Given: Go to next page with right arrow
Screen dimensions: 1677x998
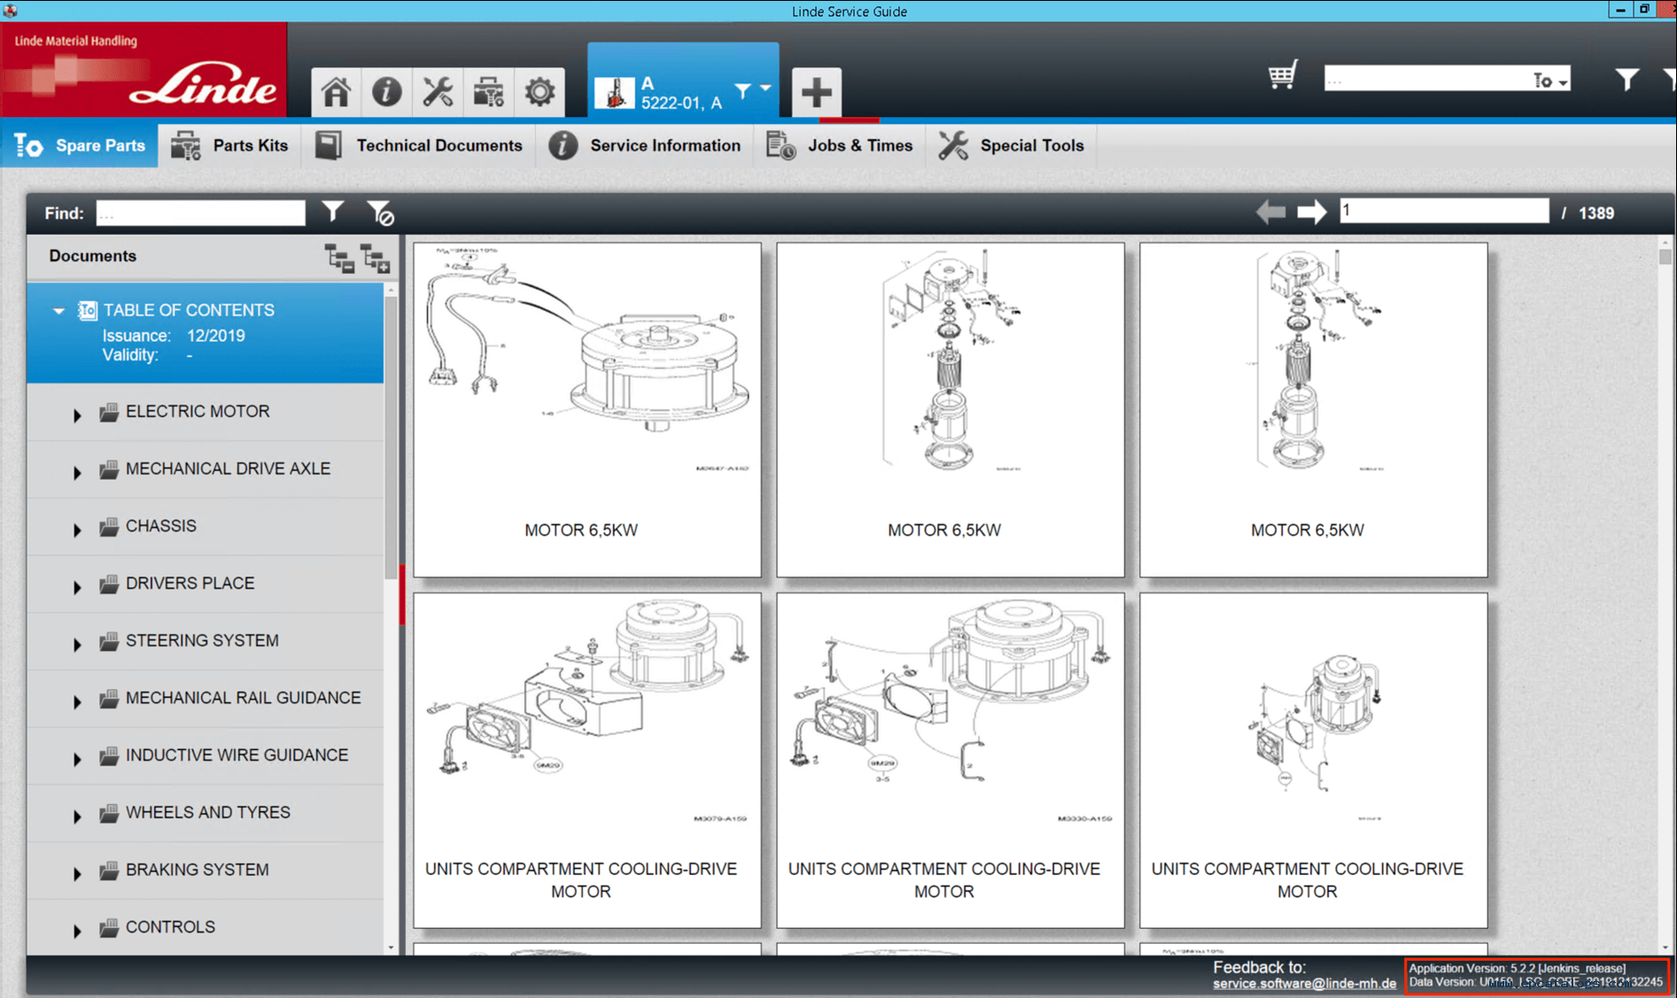Looking at the screenshot, I should (1312, 212).
